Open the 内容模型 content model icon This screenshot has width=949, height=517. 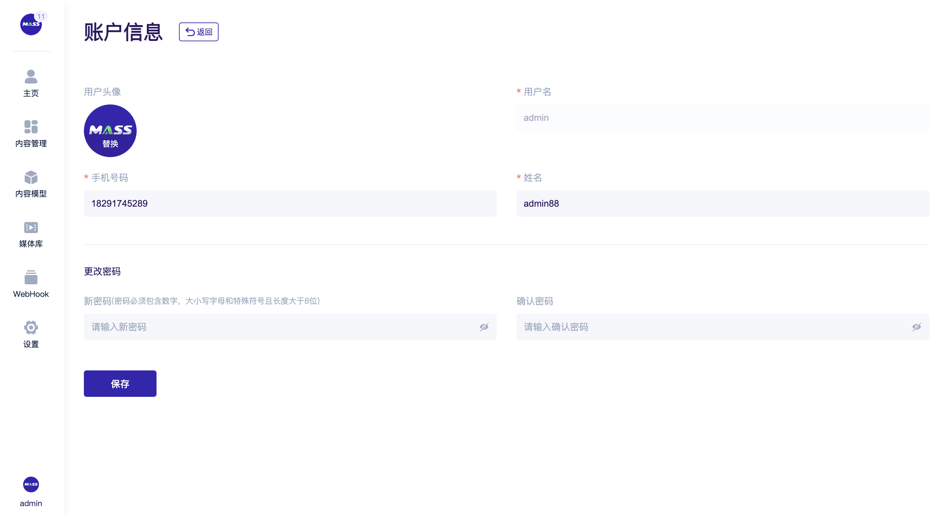[x=31, y=177]
